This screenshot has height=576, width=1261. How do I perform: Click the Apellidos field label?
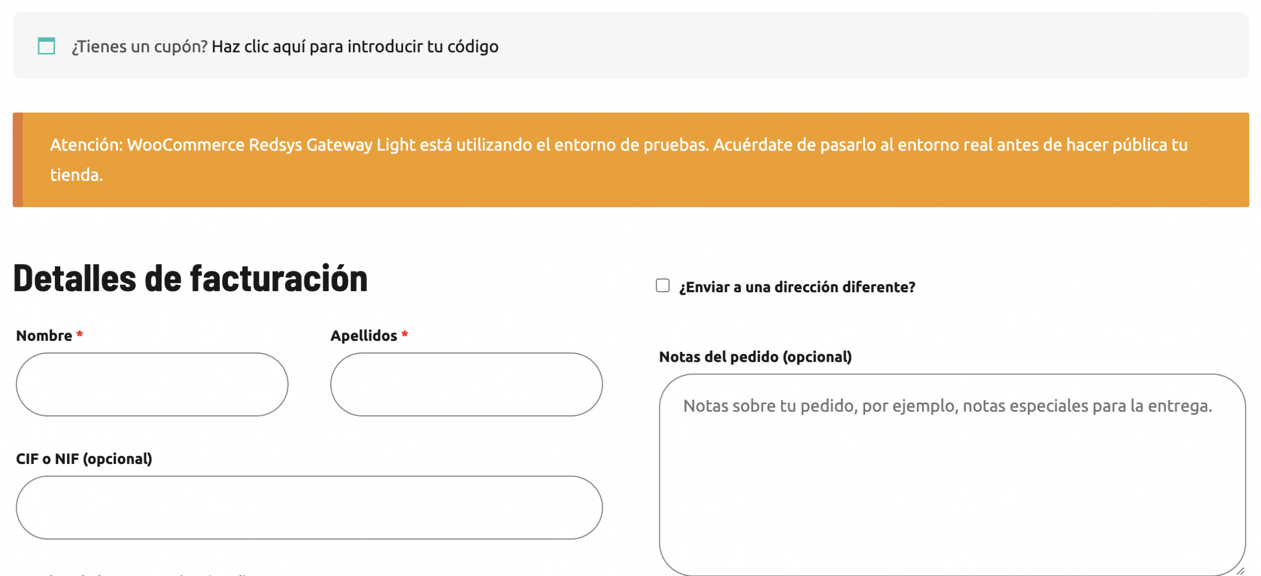(364, 335)
